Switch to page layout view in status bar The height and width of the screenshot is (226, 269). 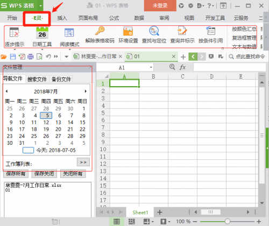pos(131,222)
